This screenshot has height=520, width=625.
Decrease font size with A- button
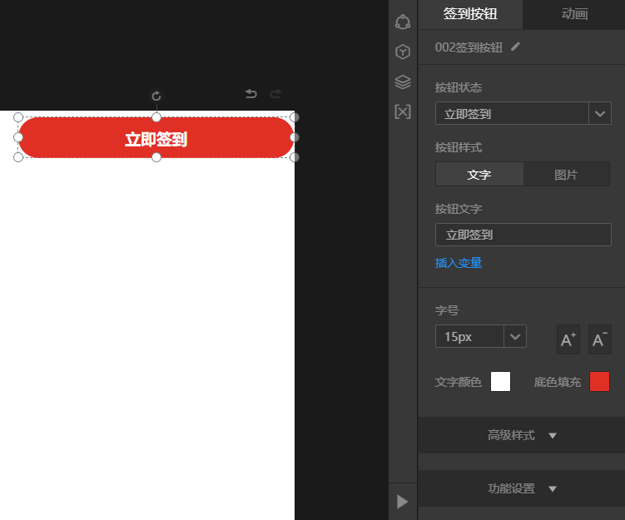600,339
